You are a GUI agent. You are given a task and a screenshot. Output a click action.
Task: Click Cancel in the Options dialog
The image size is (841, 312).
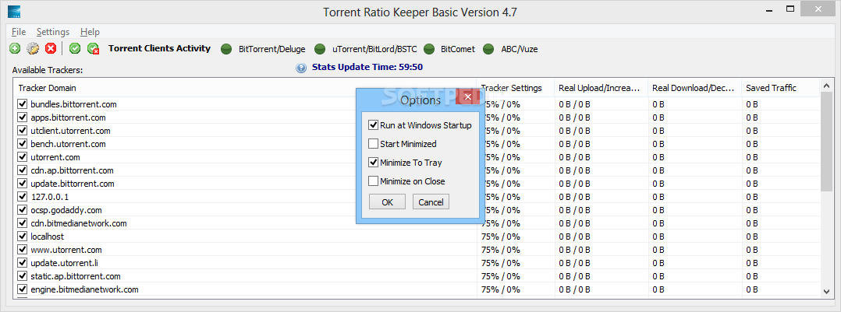tap(431, 202)
